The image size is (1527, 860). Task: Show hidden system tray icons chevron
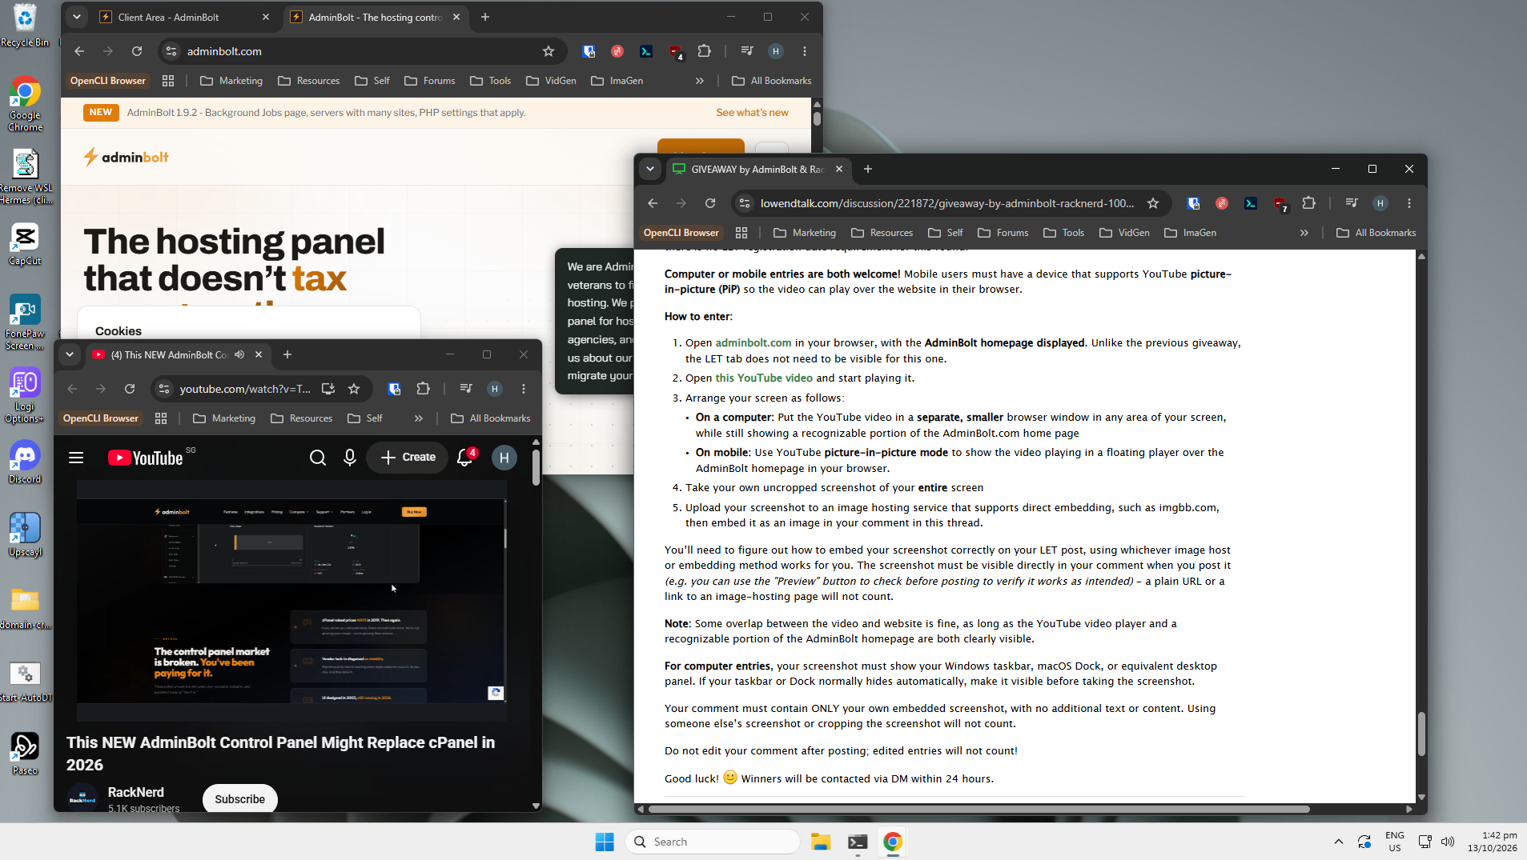point(1339,842)
